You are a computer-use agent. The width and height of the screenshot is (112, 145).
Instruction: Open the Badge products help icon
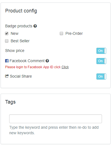(35, 26)
